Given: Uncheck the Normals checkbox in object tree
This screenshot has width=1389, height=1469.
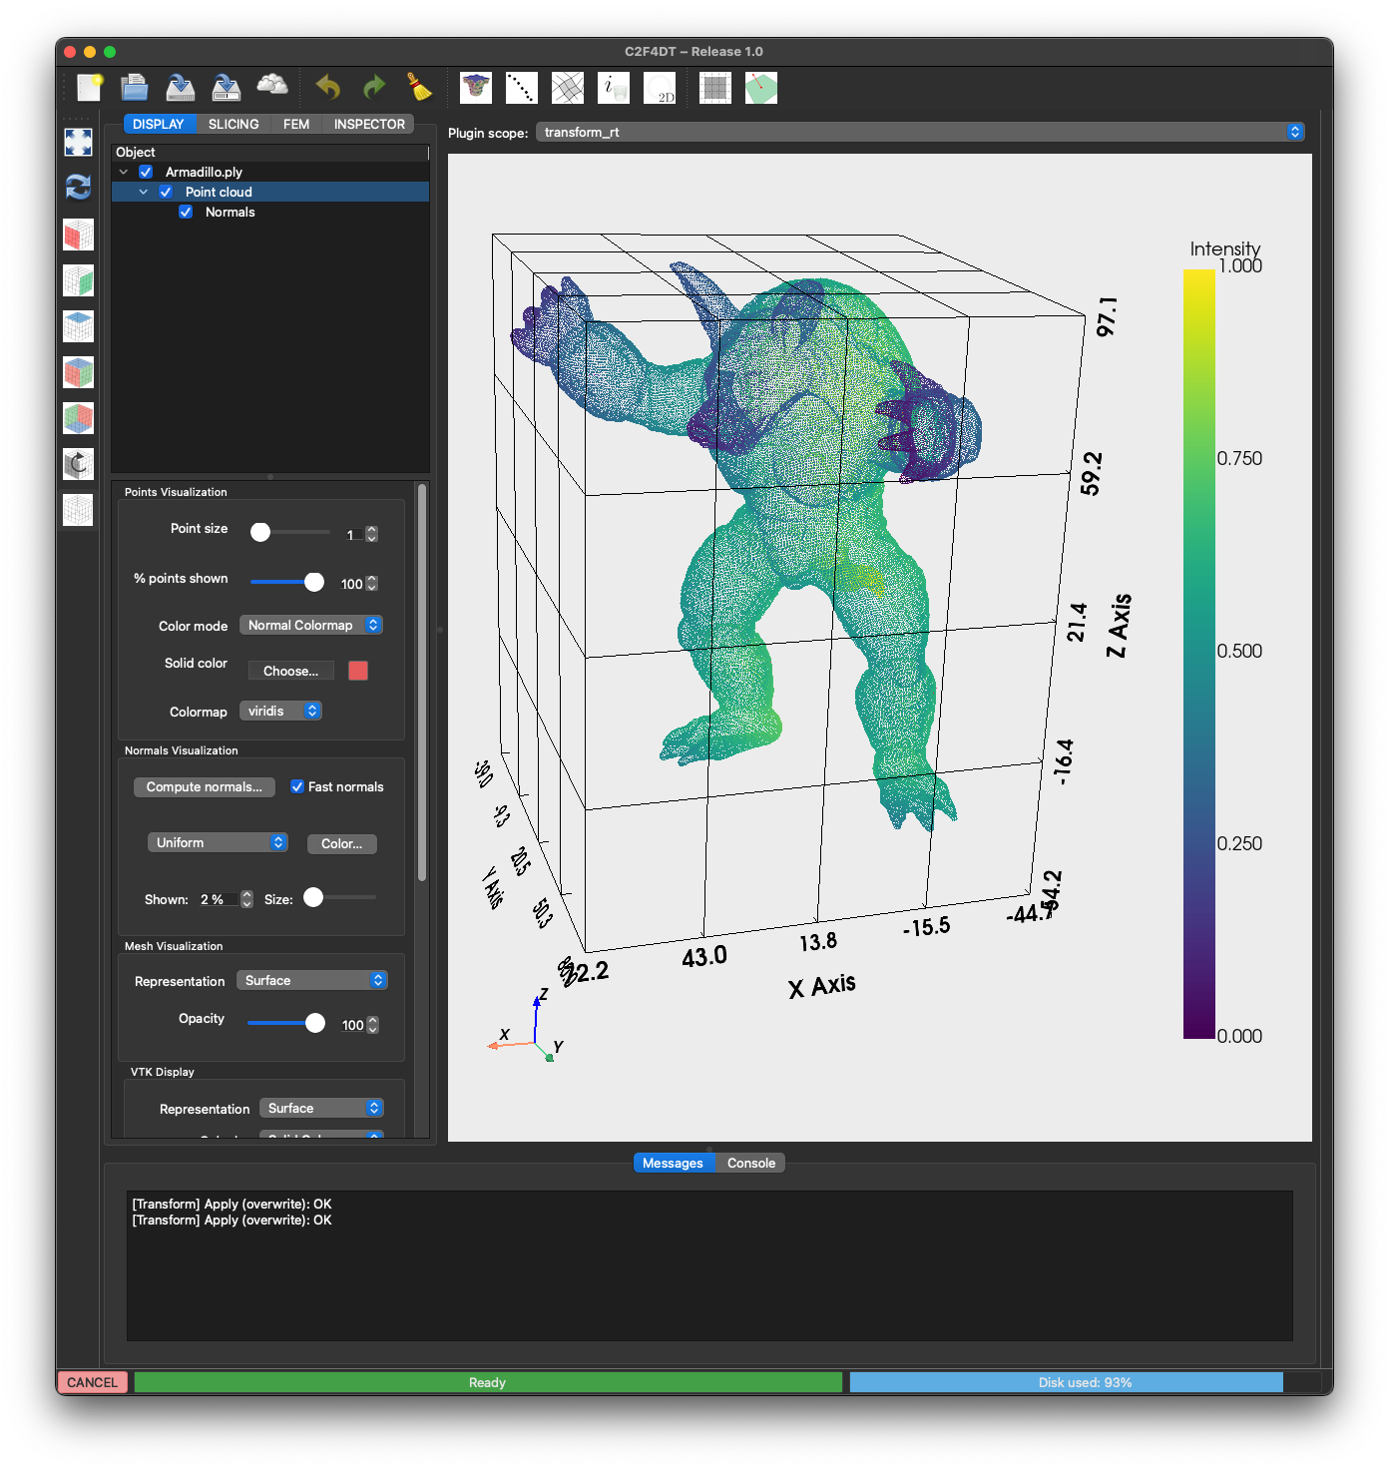Looking at the screenshot, I should (186, 213).
